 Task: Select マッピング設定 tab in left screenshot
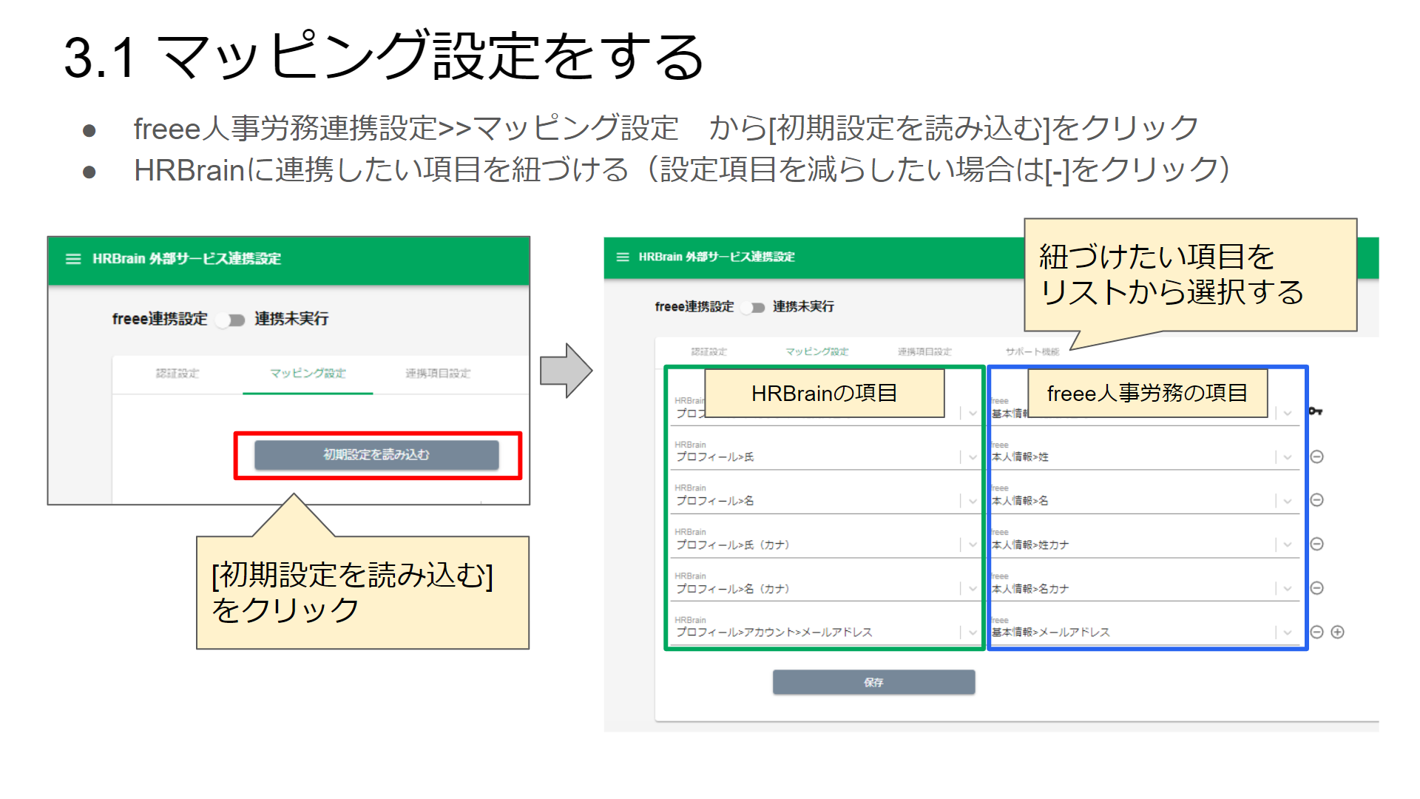click(x=308, y=374)
